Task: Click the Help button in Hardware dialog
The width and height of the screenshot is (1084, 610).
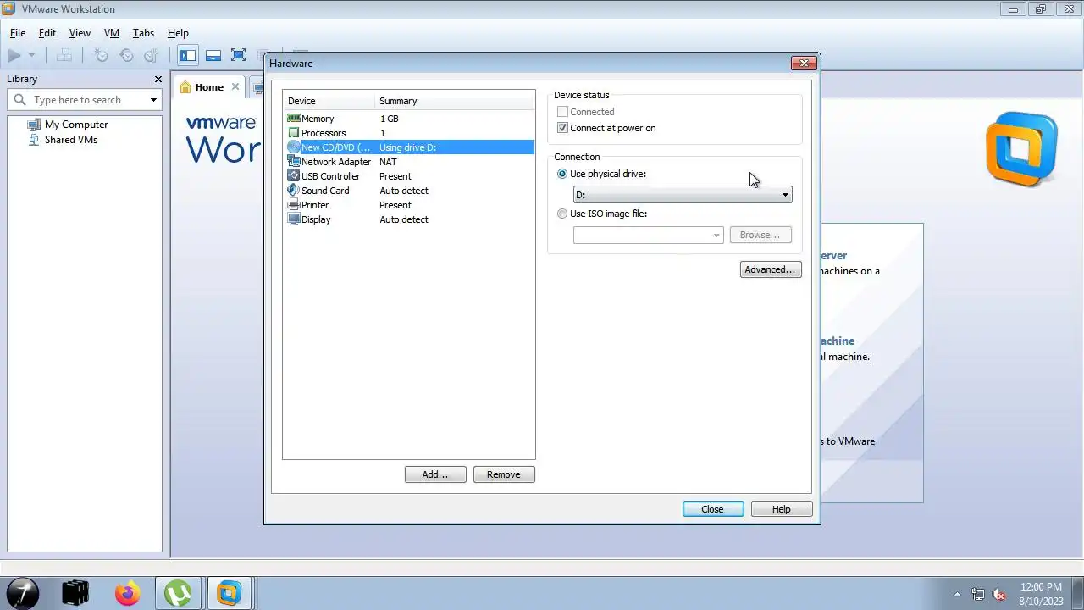Action: [x=782, y=509]
